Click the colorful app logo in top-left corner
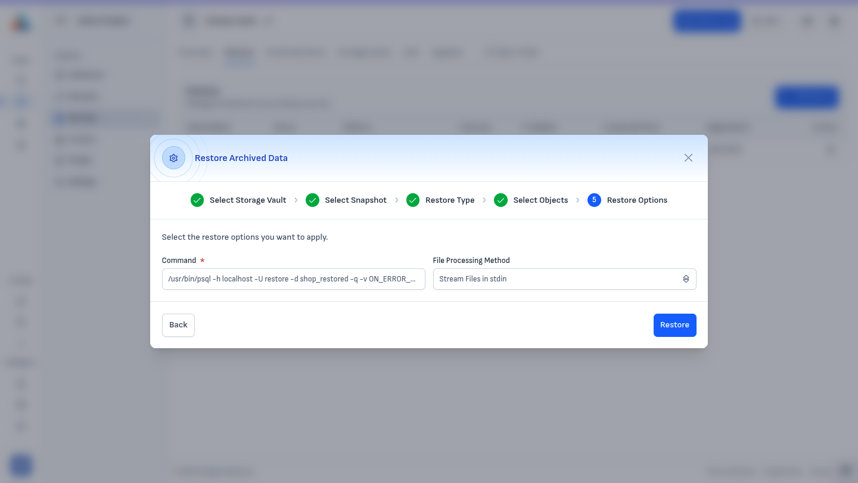This screenshot has width=858, height=483. tap(21, 23)
